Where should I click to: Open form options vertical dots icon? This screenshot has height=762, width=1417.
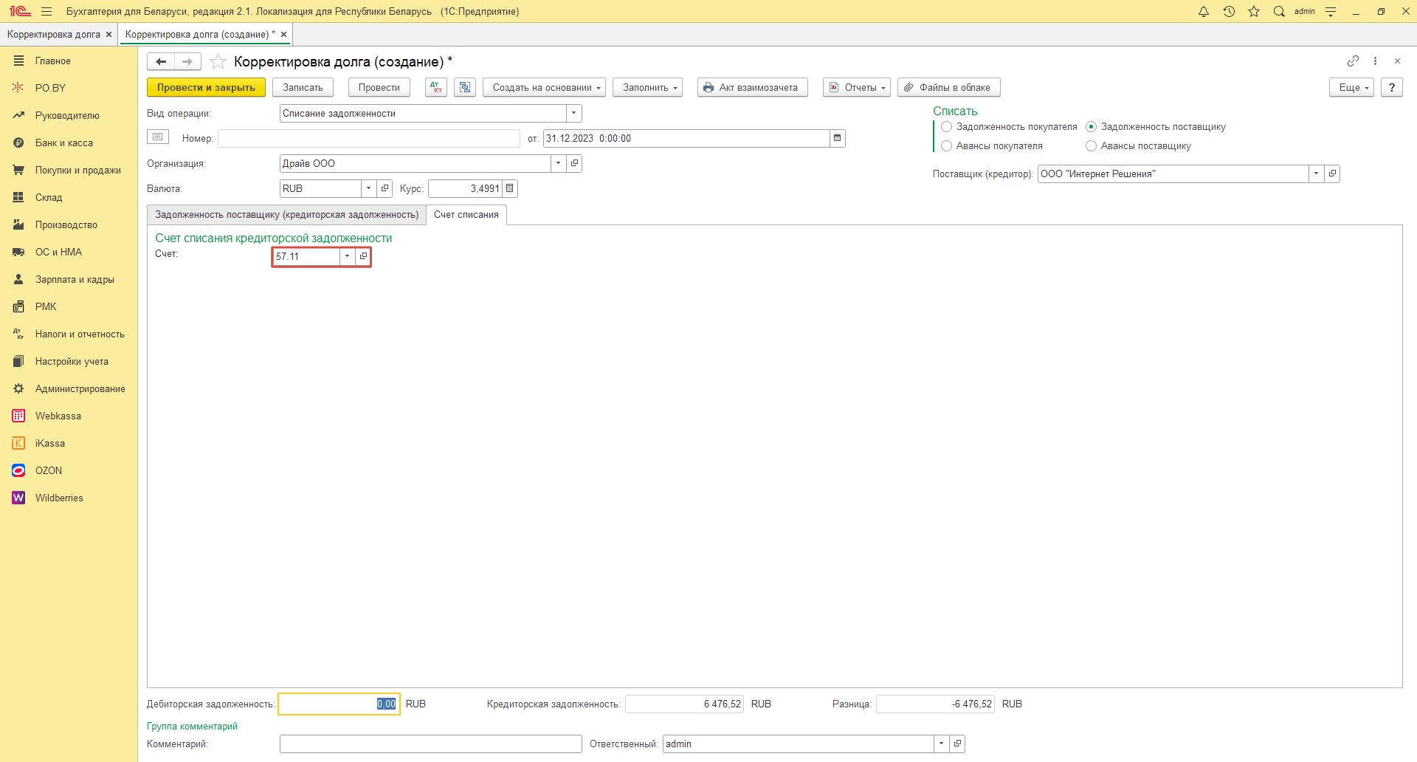[1375, 61]
